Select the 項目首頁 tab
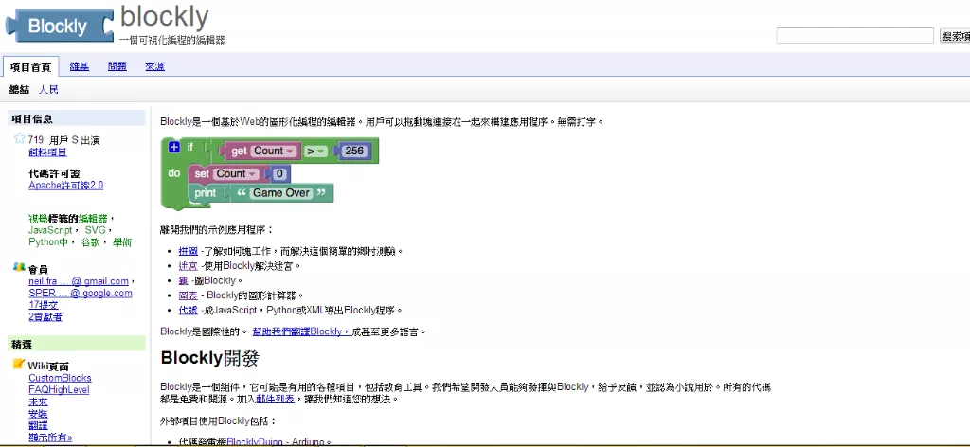The width and height of the screenshot is (970, 447). (31, 67)
